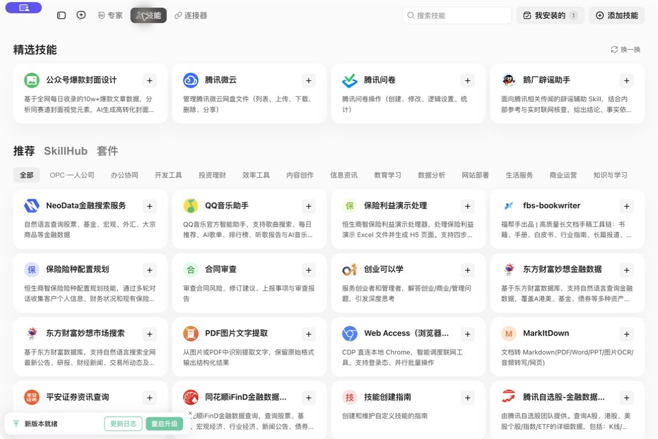
Task: Add the NeoData金融搜索服务 skill
Action: [x=150, y=206]
